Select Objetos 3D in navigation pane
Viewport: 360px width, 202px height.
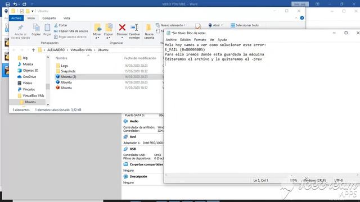30,71
